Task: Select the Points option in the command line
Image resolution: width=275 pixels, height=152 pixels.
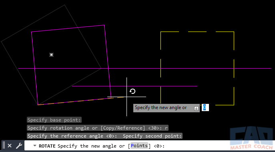Action: click(x=139, y=146)
